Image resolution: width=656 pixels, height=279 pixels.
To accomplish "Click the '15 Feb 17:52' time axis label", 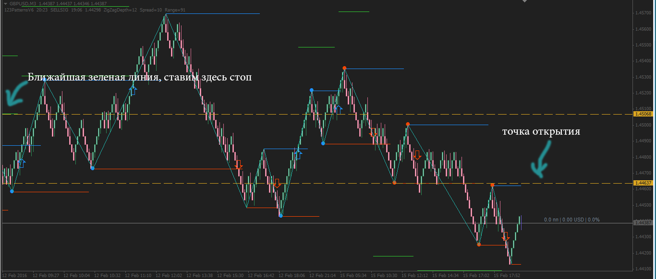I will click(x=508, y=276).
